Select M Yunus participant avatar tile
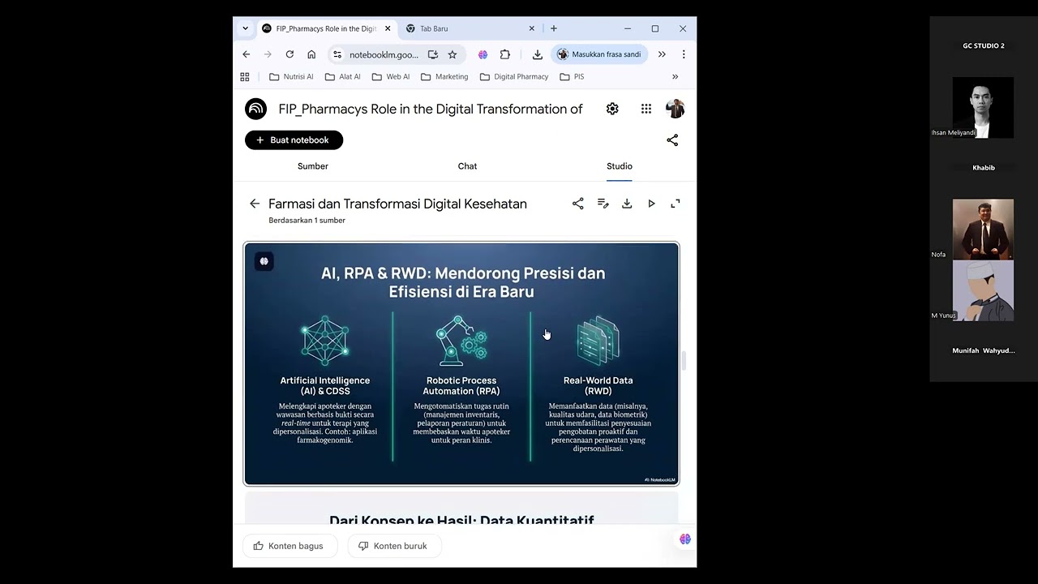1038x584 pixels. point(983,290)
